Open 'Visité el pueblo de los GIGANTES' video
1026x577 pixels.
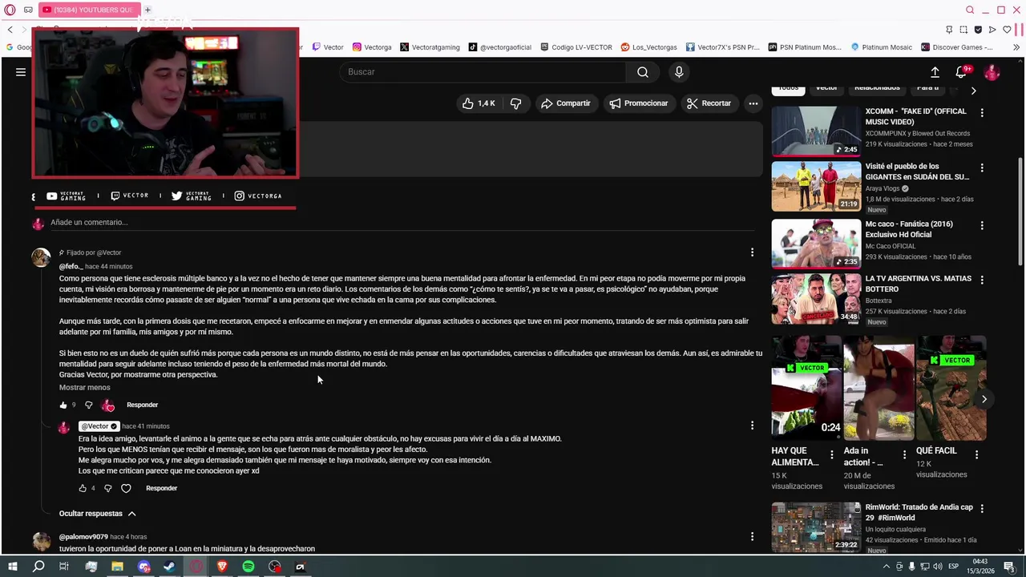[x=816, y=186]
